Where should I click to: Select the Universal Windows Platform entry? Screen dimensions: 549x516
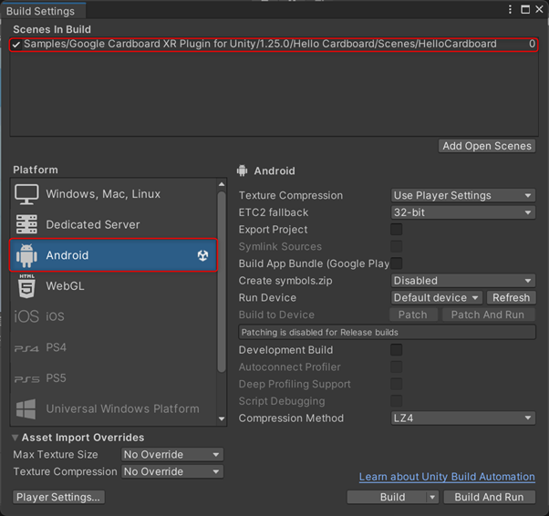click(x=113, y=408)
